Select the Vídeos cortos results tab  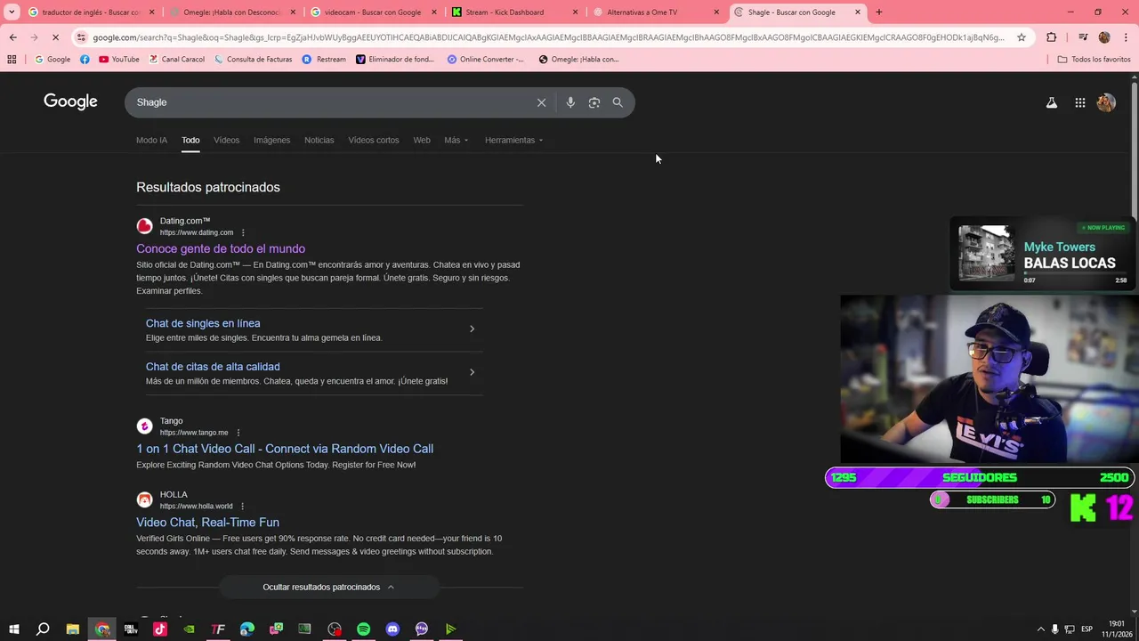coord(374,140)
